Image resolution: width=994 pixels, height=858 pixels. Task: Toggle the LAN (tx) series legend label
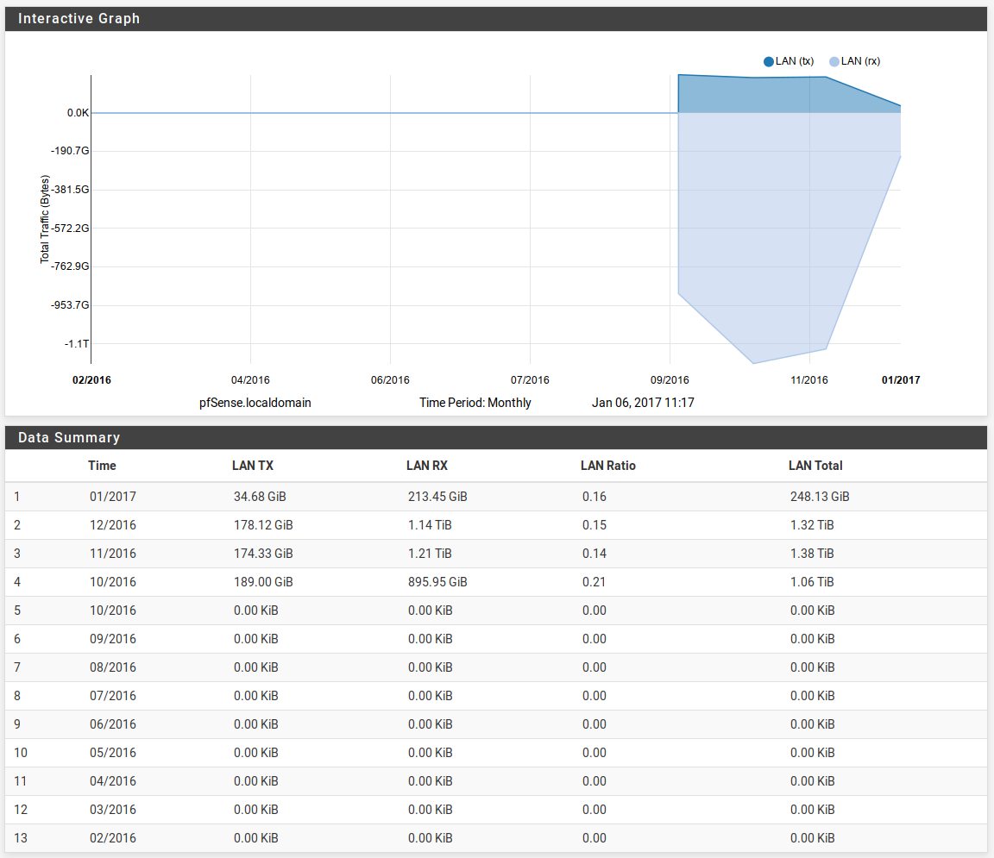[795, 61]
